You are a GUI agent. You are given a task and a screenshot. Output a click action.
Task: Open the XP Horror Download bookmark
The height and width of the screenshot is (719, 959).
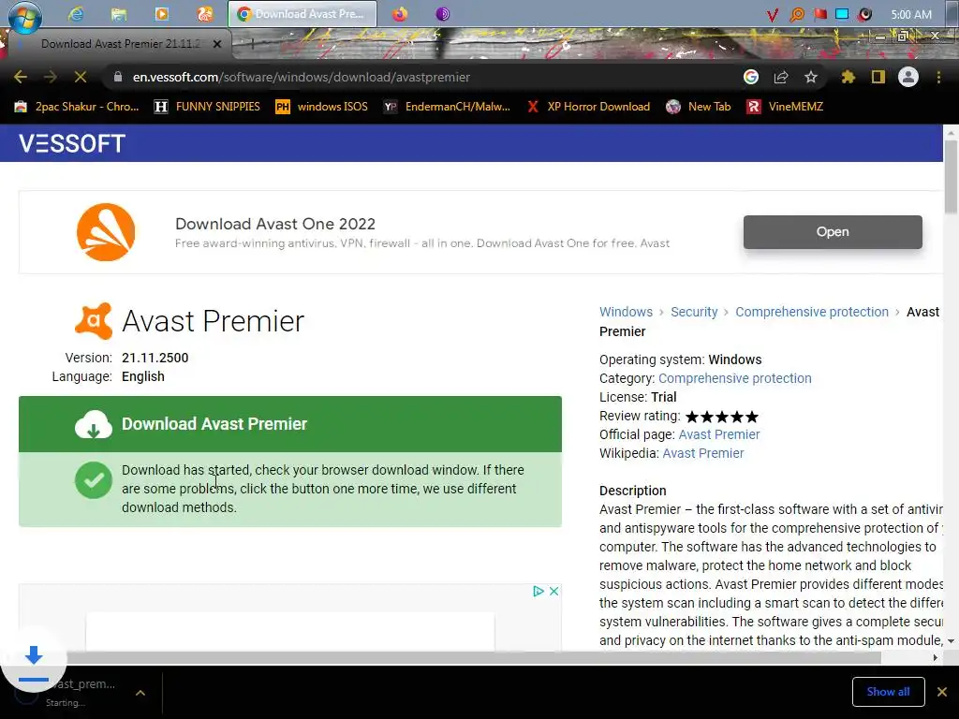(x=588, y=107)
